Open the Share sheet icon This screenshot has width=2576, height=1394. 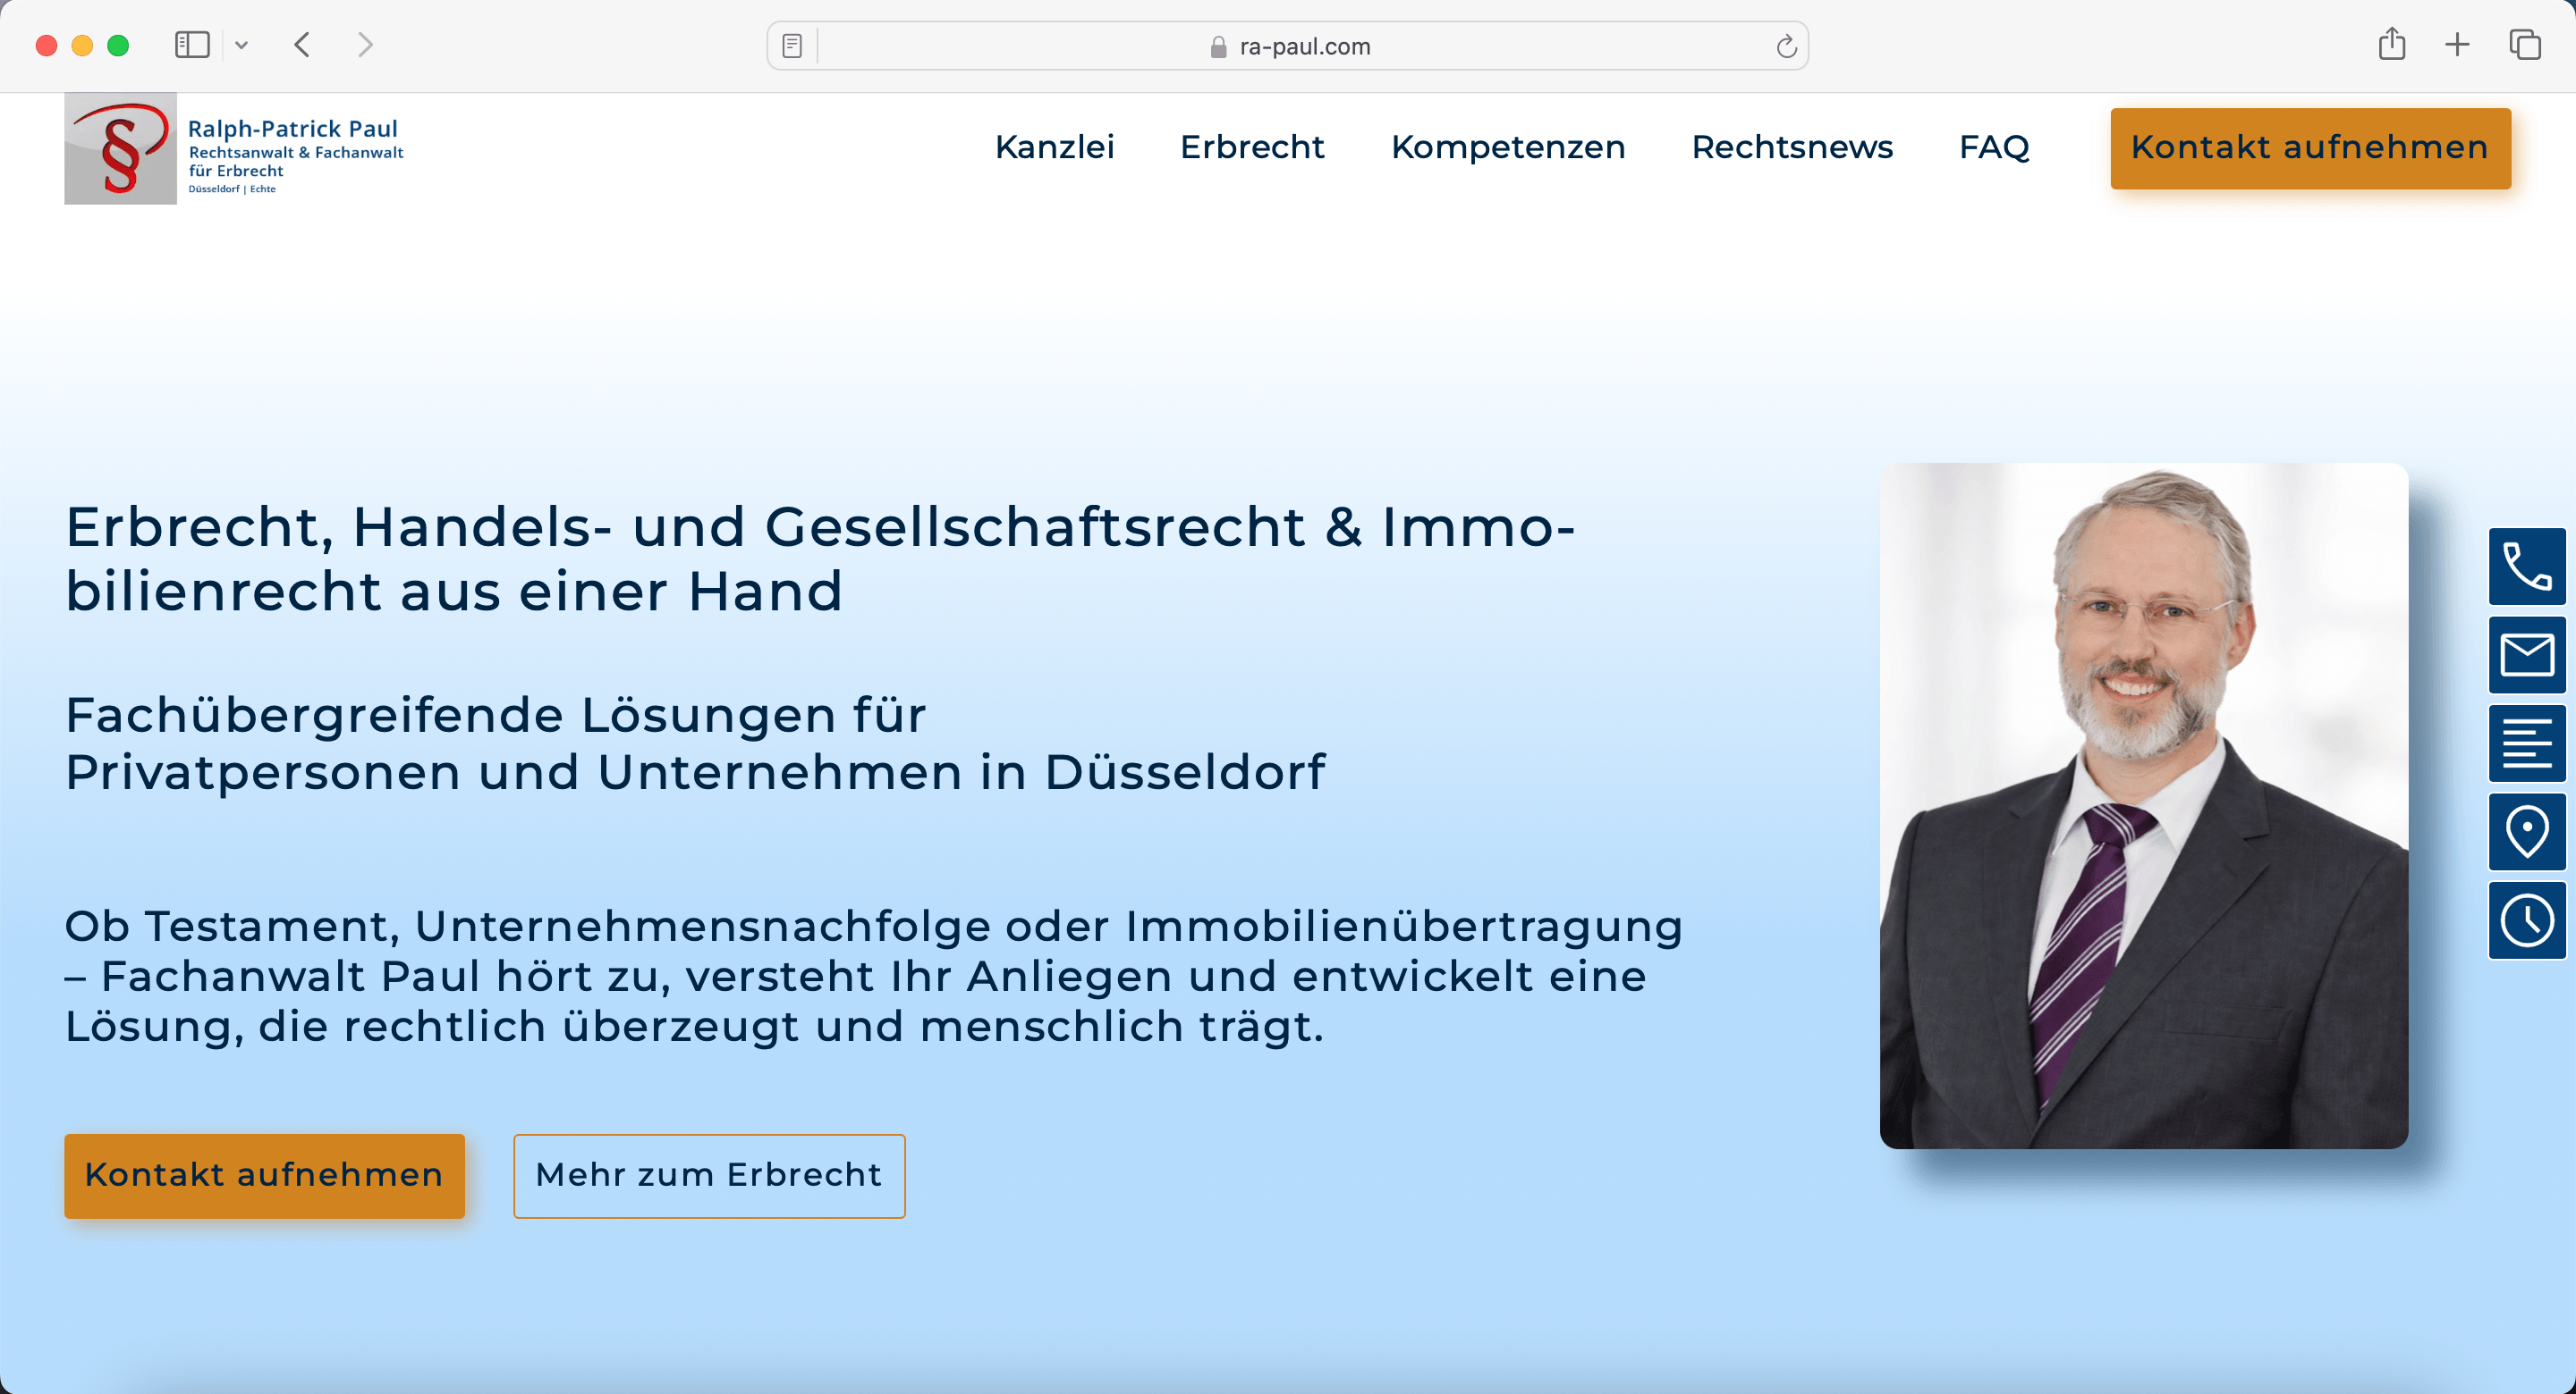2391,44
